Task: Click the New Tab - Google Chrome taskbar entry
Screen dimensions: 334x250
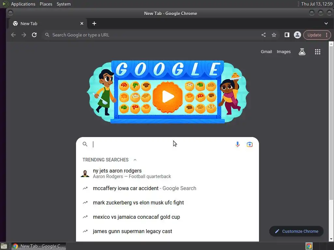Action: point(39,246)
